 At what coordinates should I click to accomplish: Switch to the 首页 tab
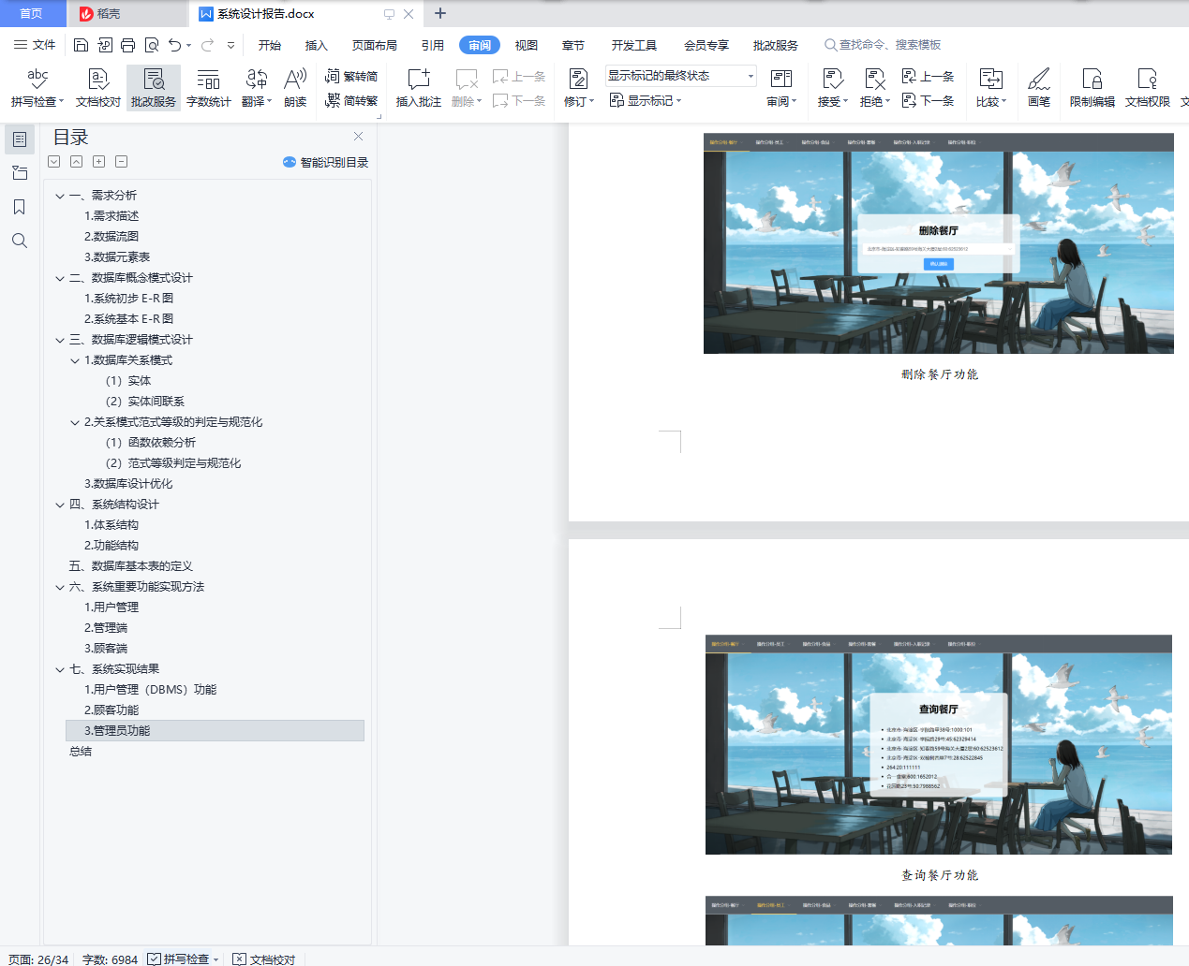tap(32, 13)
